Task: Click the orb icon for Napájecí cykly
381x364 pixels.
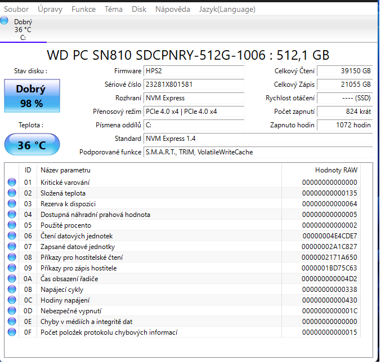Action: [12, 290]
